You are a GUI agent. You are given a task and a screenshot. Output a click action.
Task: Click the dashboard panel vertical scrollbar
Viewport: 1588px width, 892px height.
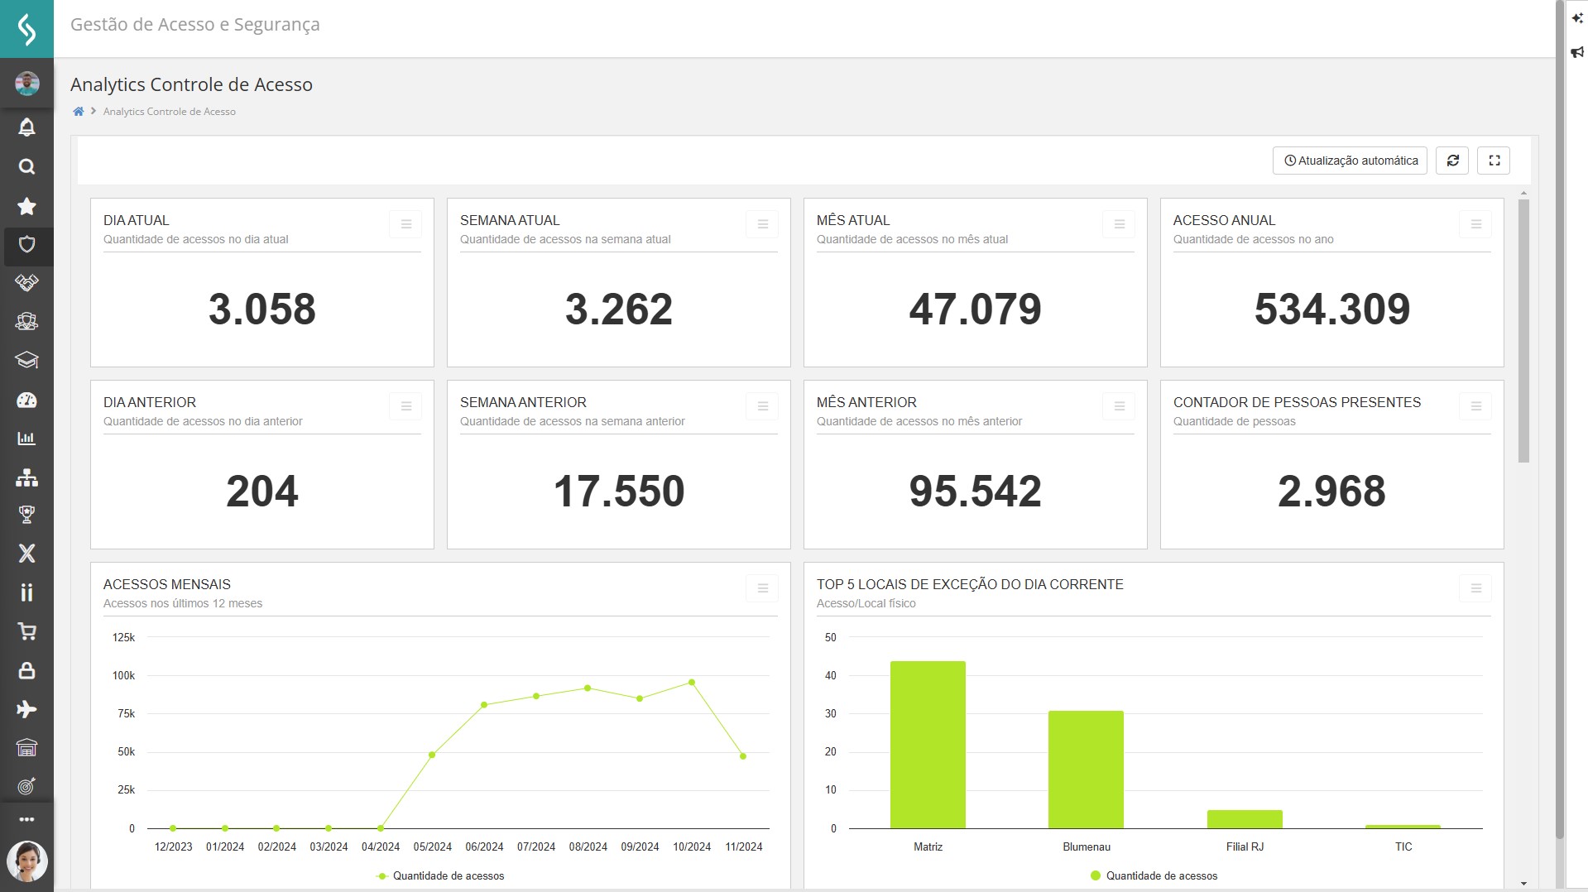1523,331
